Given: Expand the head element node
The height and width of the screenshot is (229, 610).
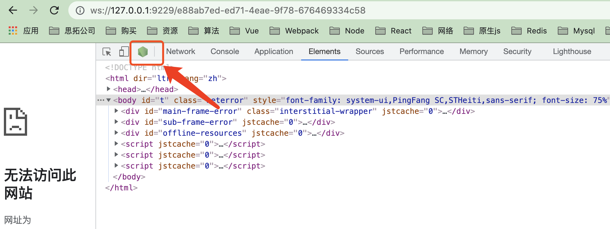Looking at the screenshot, I should [109, 89].
